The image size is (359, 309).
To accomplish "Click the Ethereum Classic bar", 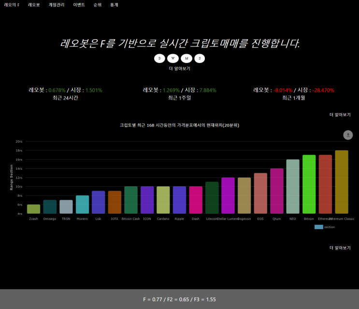I will [x=342, y=182].
